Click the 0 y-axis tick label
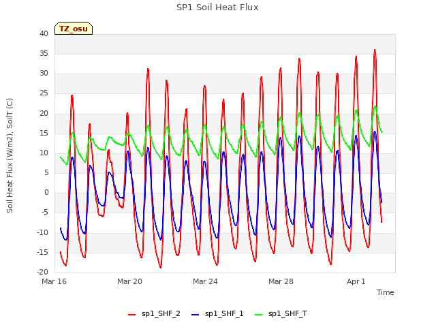Viewport: 436px width, 327px height. click(x=46, y=192)
